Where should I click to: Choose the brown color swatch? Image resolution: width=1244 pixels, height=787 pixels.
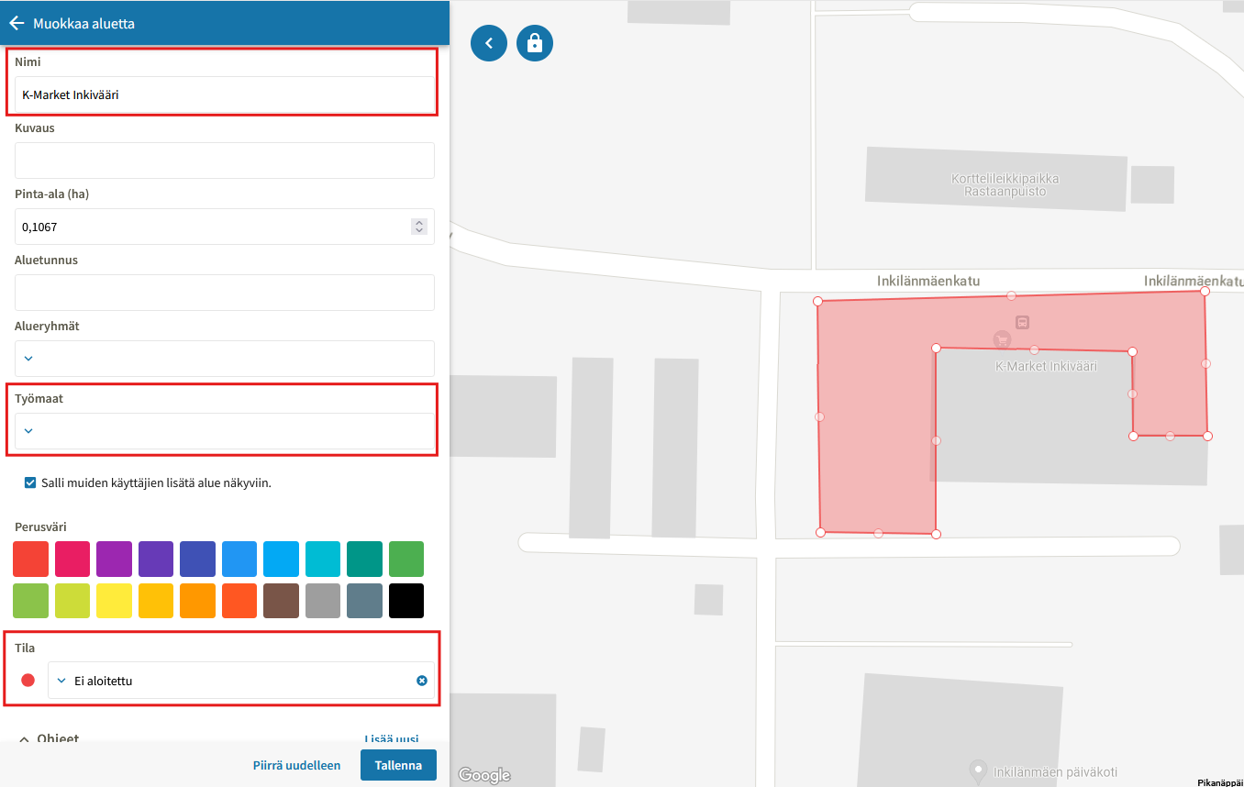click(281, 601)
